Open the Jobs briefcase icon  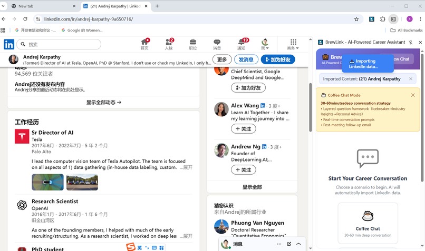[x=192, y=44]
